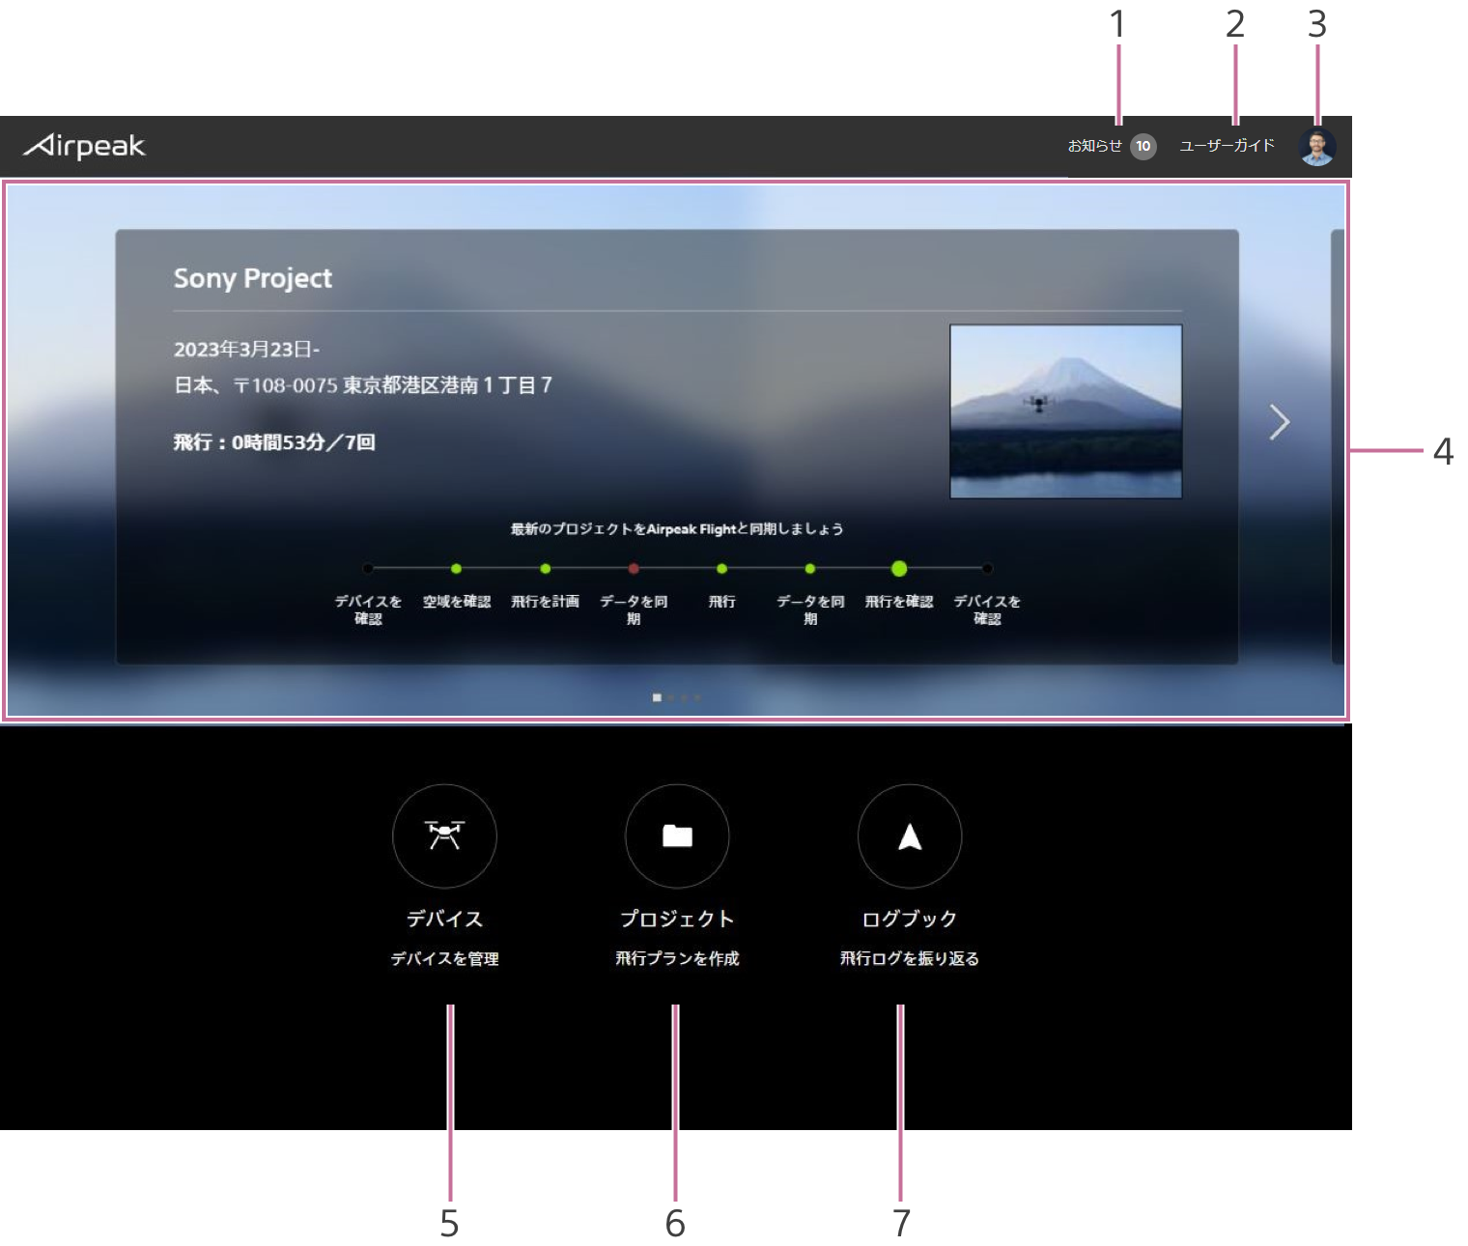Click the 飛行プランを作成 caption
The width and height of the screenshot is (1468, 1246).
tap(677, 959)
